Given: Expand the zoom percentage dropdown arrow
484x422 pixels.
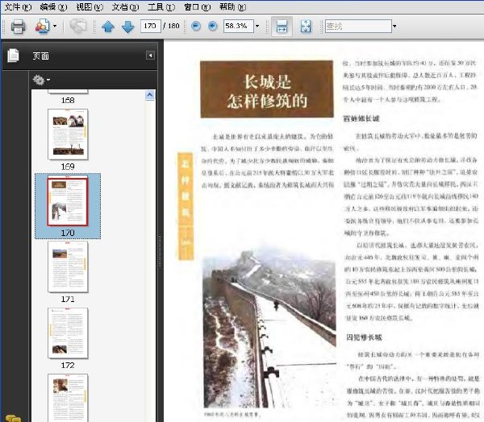Looking at the screenshot, I should [257, 27].
